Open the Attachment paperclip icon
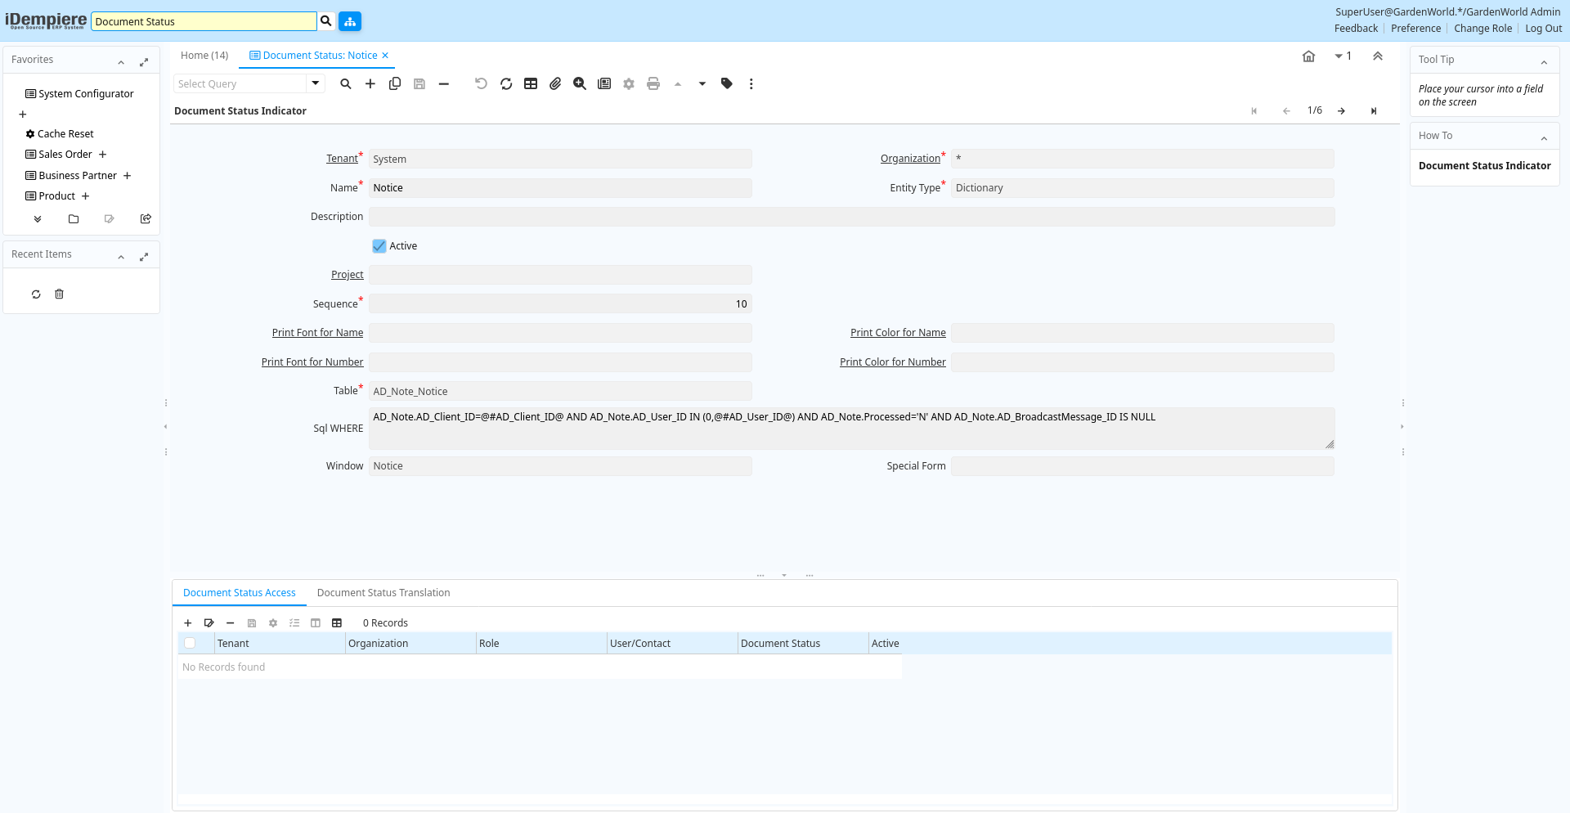Viewport: 1570px width, 813px height. [x=555, y=83]
